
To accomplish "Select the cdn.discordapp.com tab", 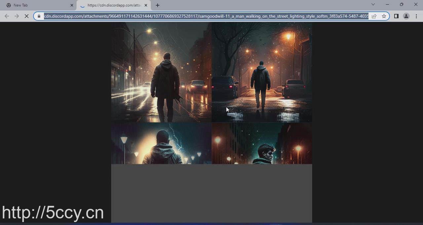I will click(112, 5).
